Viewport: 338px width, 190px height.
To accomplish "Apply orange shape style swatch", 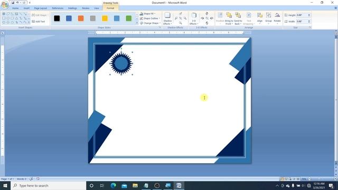I will 81,18.
